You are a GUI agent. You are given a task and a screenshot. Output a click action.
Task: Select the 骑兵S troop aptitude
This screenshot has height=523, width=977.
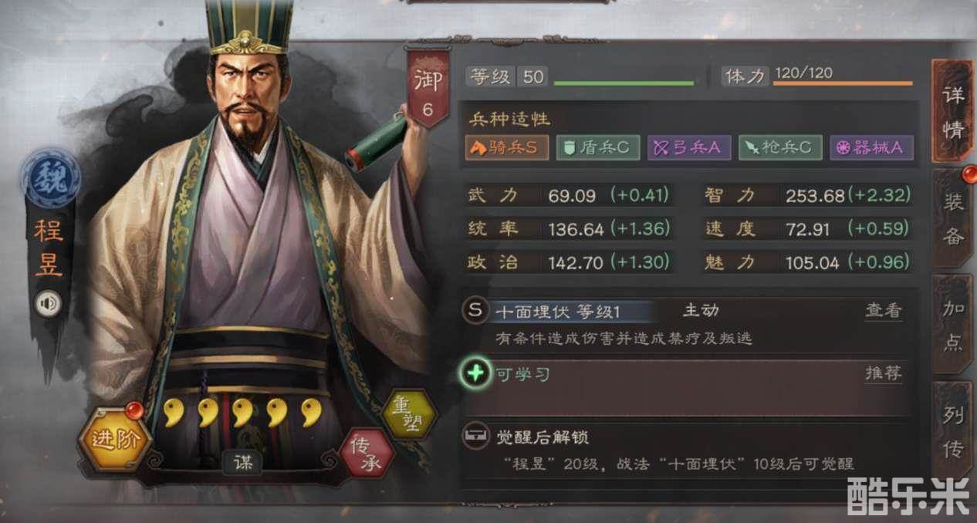tap(507, 148)
